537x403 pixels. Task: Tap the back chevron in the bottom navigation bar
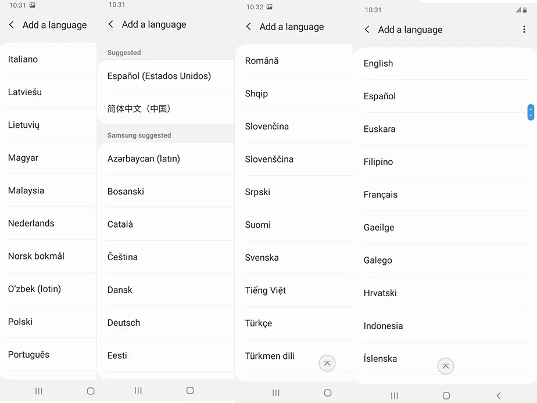[498, 396]
